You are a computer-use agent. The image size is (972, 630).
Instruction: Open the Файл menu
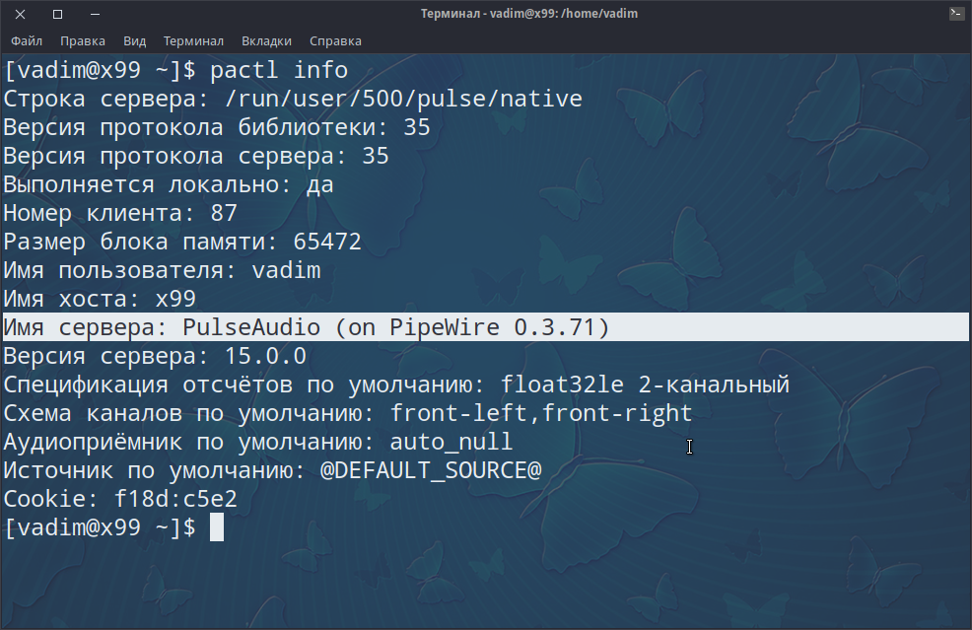[x=27, y=41]
